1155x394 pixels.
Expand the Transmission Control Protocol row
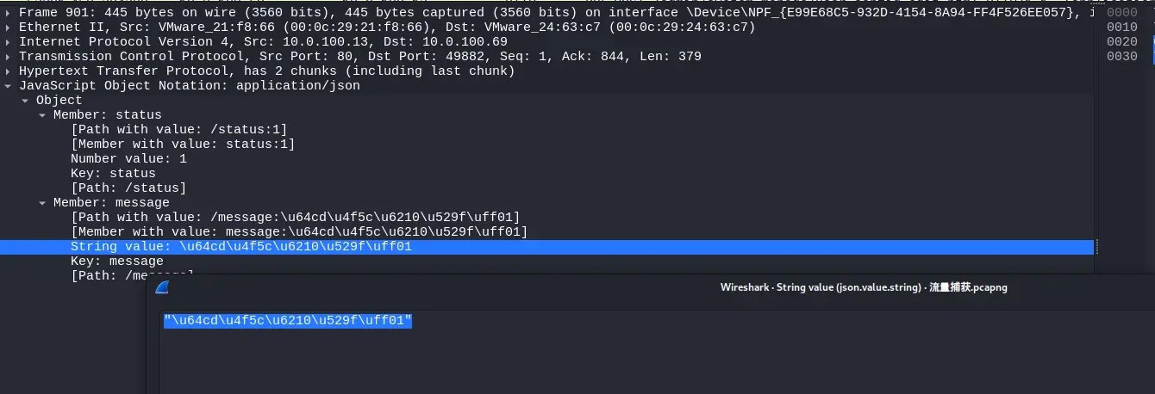[9, 57]
